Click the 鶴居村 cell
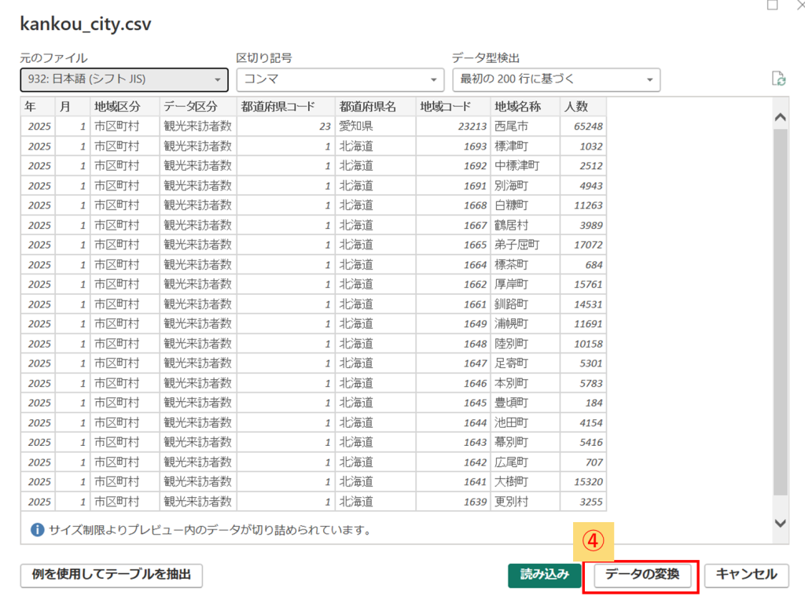 tap(525, 225)
